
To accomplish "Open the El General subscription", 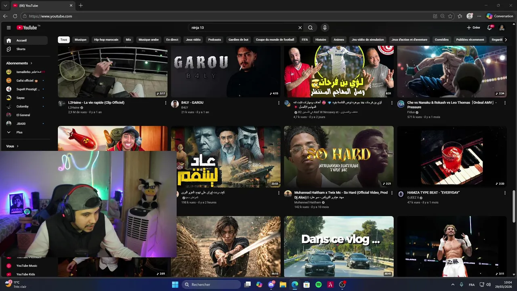I will pos(26,115).
